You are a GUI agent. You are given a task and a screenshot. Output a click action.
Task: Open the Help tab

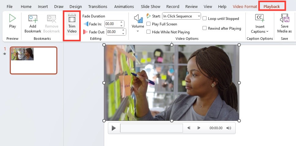tap(222, 7)
